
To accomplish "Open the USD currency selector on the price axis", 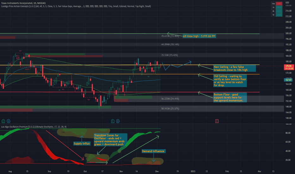I will pyautogui.click(x=287, y=3).
